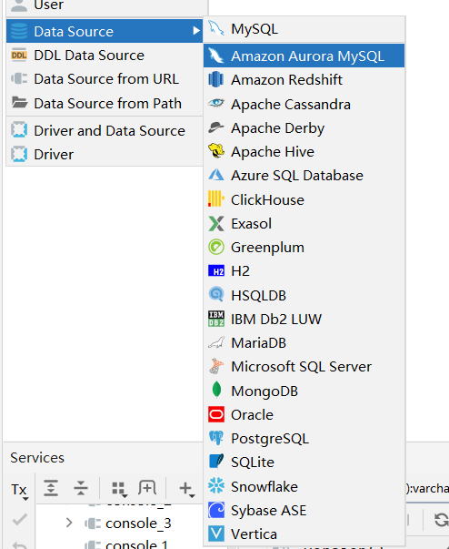449x549 pixels.
Task: Click the Commit checkmark button
Action: (20, 520)
